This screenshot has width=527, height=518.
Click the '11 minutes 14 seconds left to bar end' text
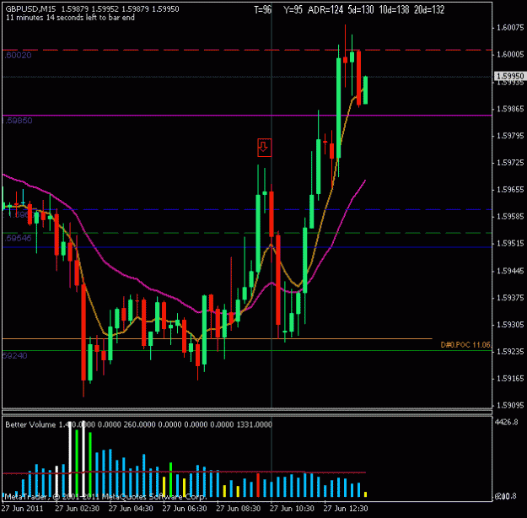[70, 18]
